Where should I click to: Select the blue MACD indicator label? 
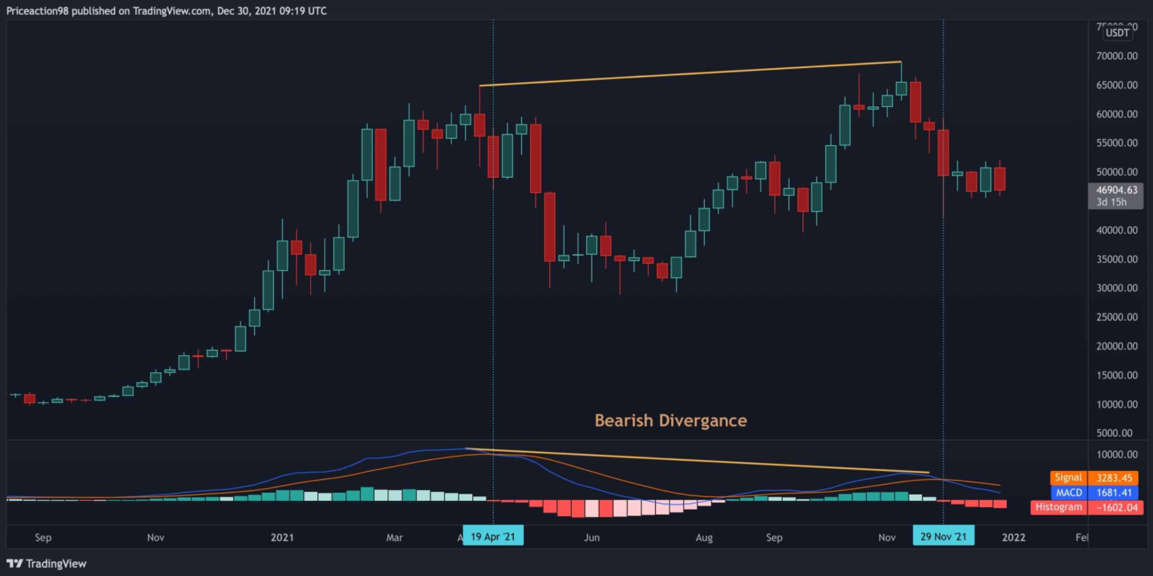(x=1069, y=492)
